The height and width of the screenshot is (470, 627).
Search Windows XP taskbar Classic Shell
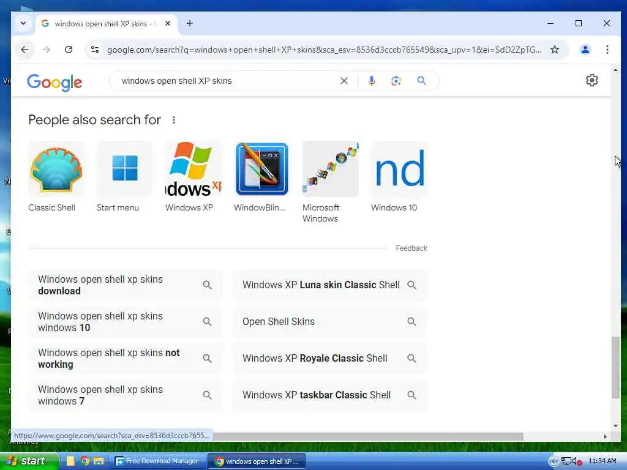(330, 395)
